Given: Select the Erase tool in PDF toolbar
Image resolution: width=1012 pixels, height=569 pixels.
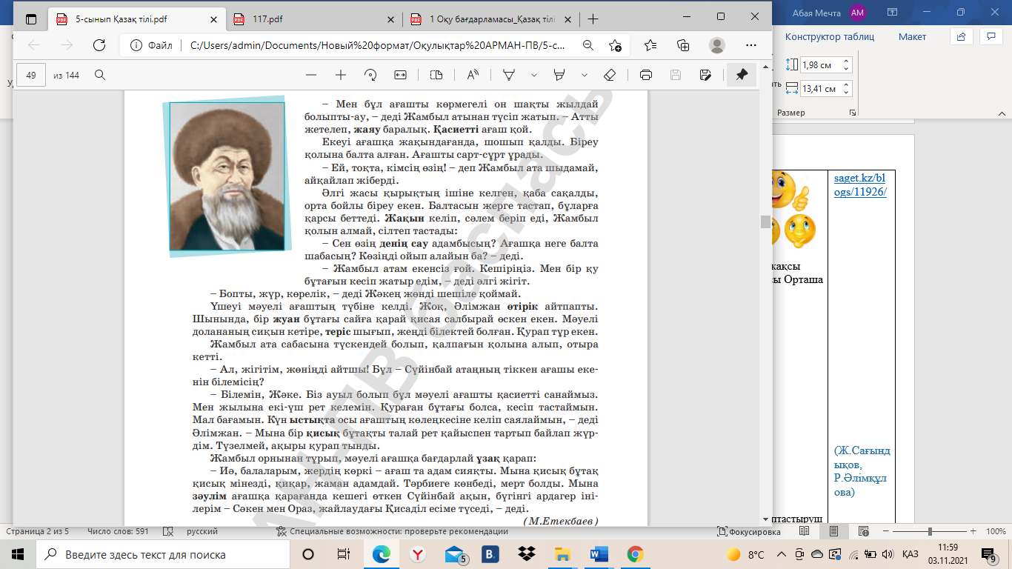Looking at the screenshot, I should tap(610, 75).
